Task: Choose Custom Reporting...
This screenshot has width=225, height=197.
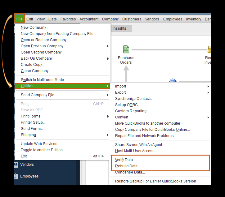Action: pyautogui.click(x=160, y=111)
